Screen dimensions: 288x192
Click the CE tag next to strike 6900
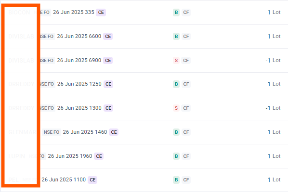(108, 60)
